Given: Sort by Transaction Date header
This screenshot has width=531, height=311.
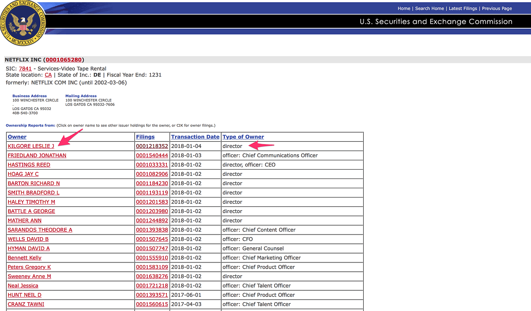Looking at the screenshot, I should 195,137.
